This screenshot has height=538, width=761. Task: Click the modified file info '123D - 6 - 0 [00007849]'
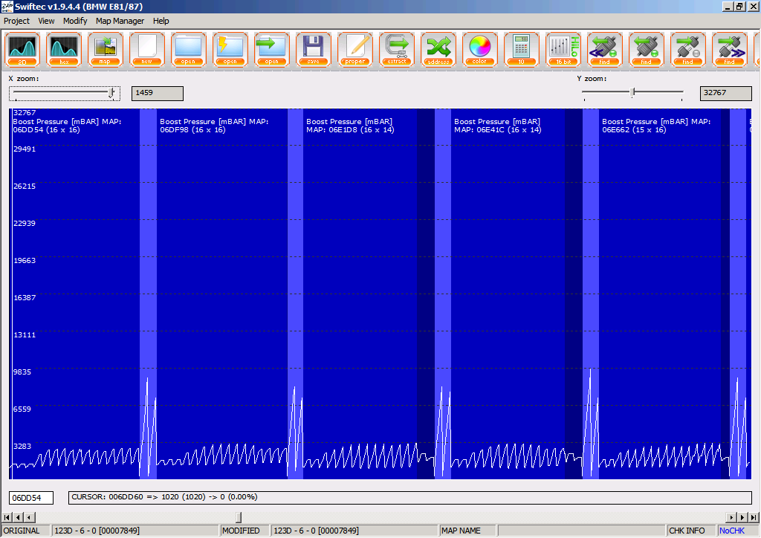(x=354, y=531)
